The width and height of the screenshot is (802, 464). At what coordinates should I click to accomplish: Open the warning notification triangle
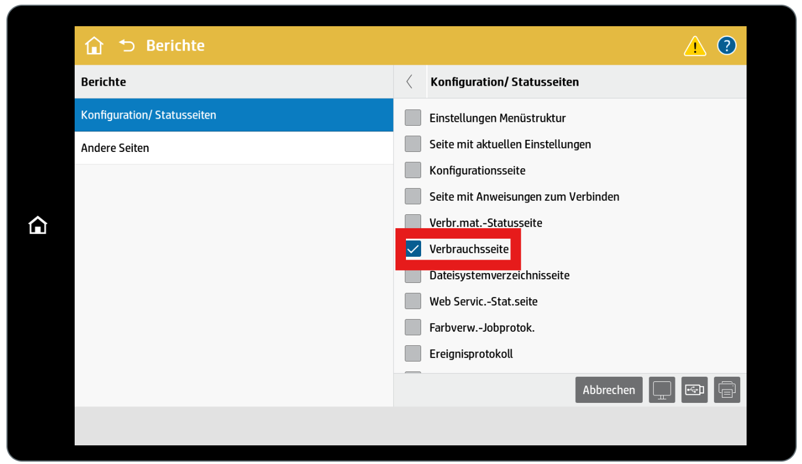(694, 45)
